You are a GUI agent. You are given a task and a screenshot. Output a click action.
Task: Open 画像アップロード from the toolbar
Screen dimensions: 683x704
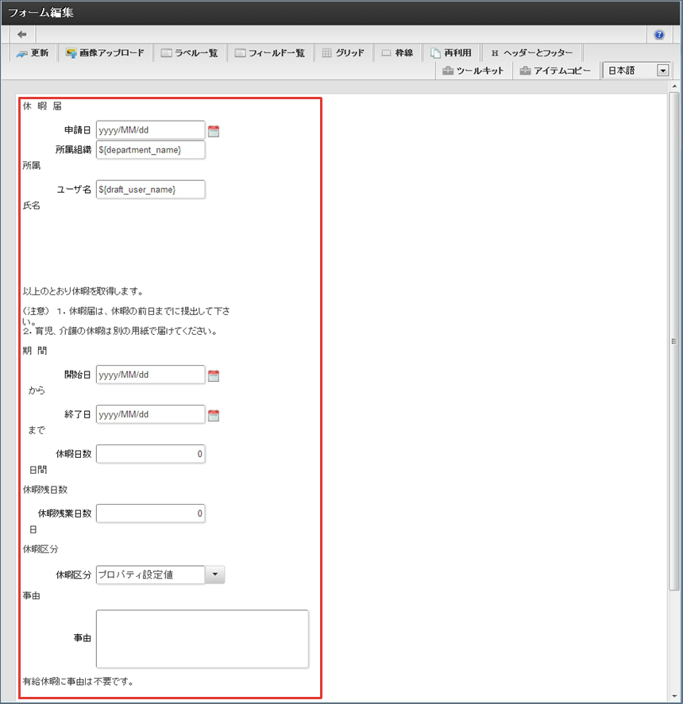pyautogui.click(x=105, y=53)
